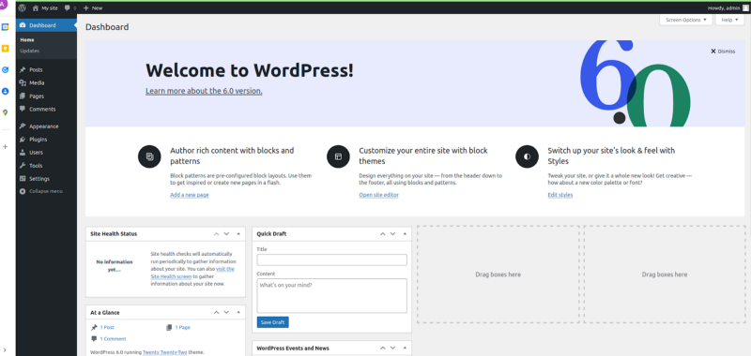Move WordPress Events and News box down

(x=392, y=348)
